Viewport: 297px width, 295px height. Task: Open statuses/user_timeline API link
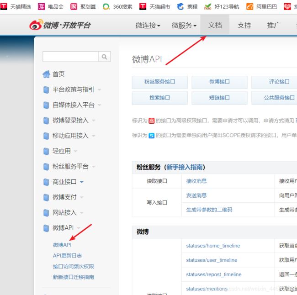click(x=212, y=260)
